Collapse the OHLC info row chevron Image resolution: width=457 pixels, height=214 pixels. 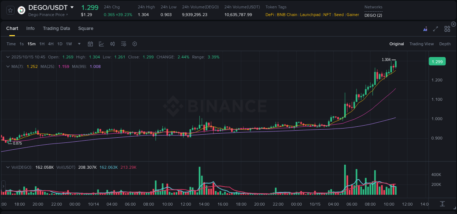[x=8, y=57]
